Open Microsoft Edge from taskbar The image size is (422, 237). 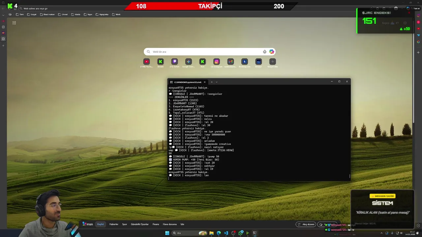click(219, 233)
